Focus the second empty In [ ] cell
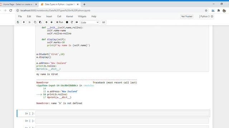Image resolution: width=229 pixels, height=128 pixels. click(x=122, y=121)
